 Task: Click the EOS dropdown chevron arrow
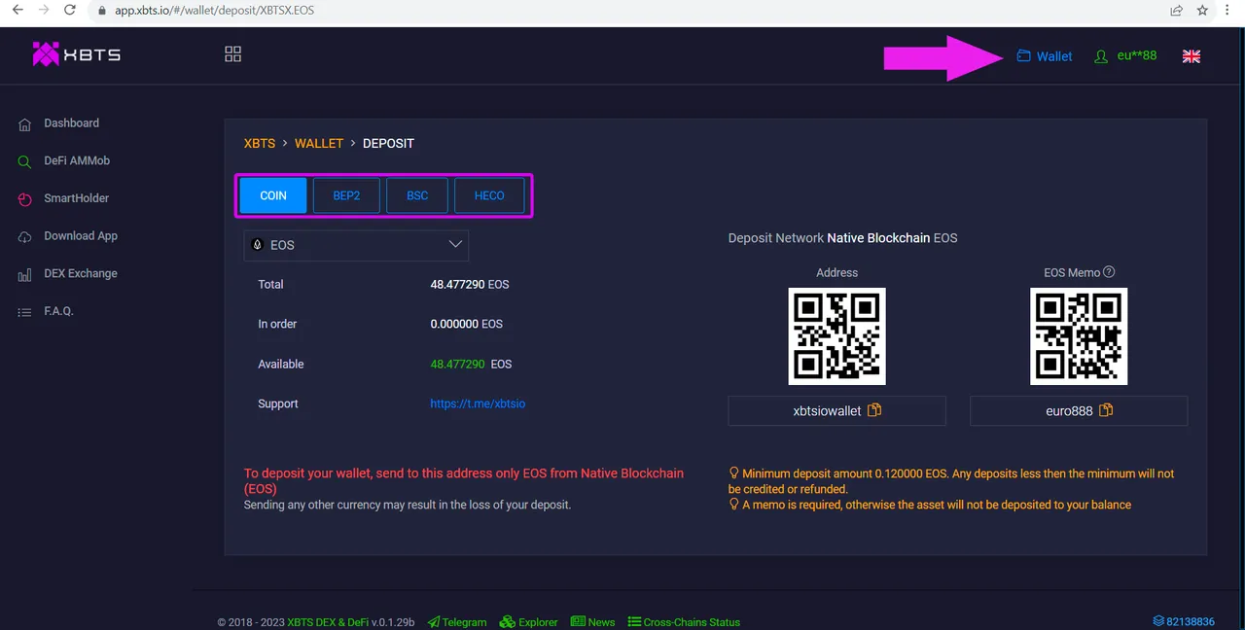tap(454, 244)
